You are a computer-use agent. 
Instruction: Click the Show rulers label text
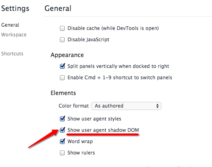coord(81,153)
